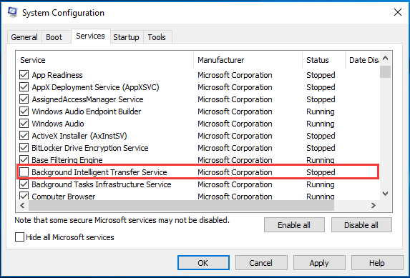Select the Windows Audio Endpoint Builder row name
The width and height of the screenshot is (410, 278).
click(x=87, y=111)
